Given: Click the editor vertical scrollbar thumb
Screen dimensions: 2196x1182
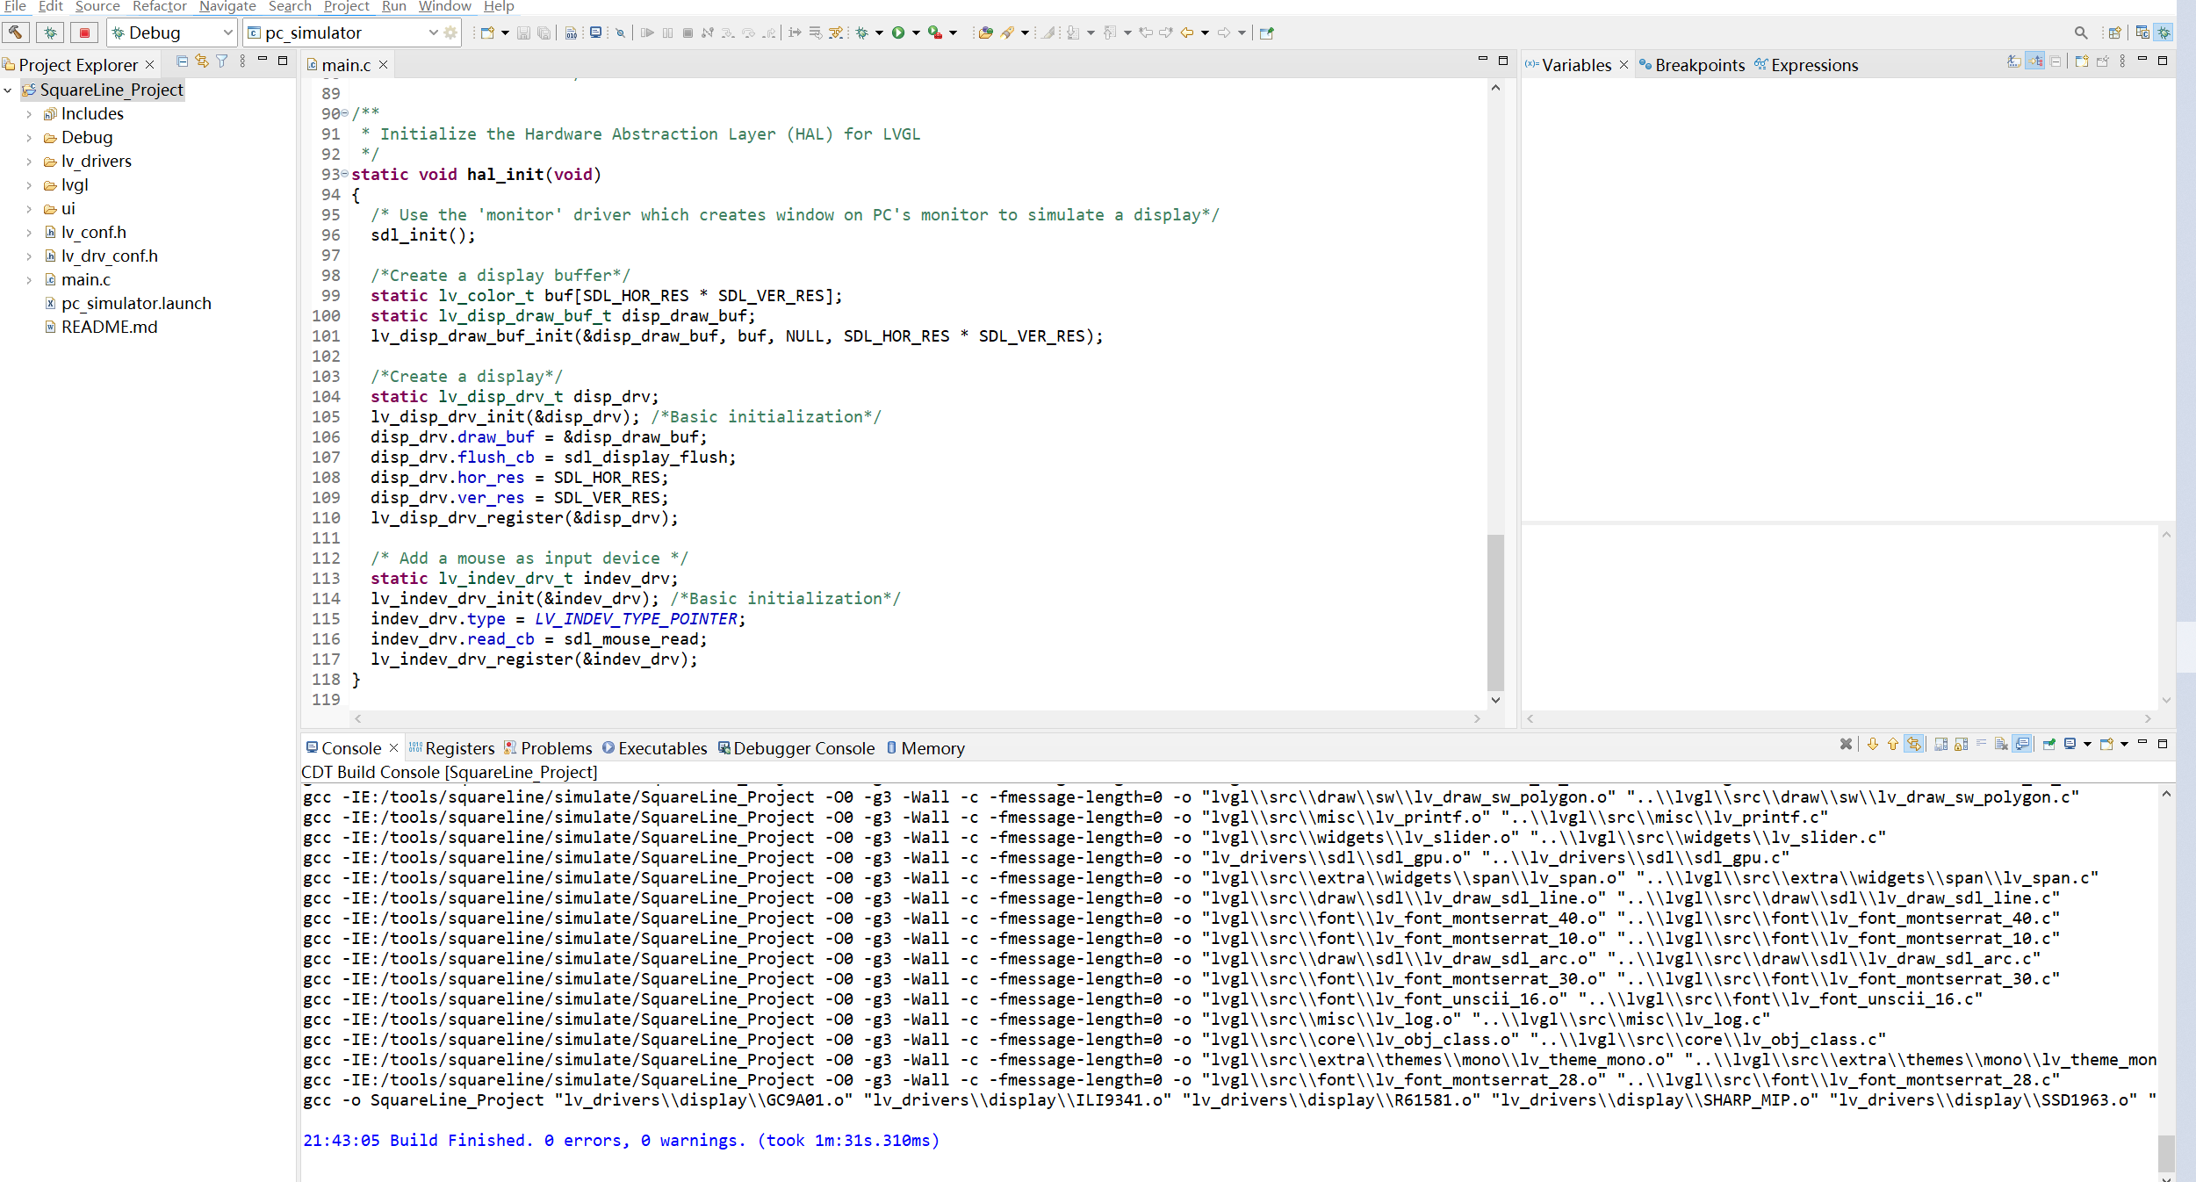Looking at the screenshot, I should point(1495,612).
